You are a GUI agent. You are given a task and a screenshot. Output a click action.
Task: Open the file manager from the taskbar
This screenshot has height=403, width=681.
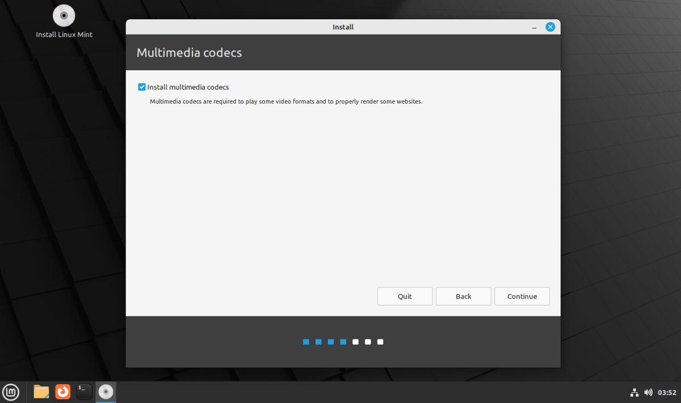[40, 392]
